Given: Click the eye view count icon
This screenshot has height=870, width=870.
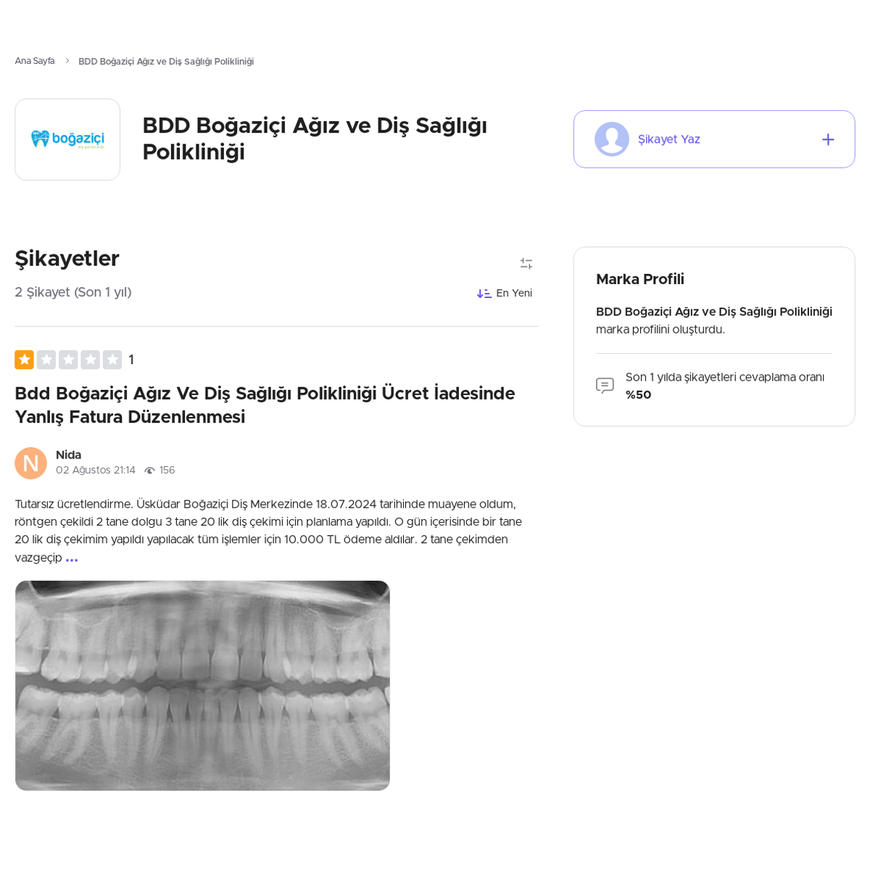Looking at the screenshot, I should 149,471.
